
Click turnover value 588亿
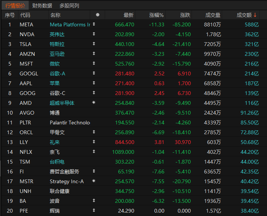252,25
